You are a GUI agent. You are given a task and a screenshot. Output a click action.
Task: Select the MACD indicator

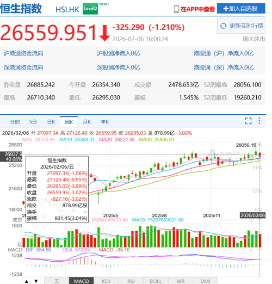[82, 281]
